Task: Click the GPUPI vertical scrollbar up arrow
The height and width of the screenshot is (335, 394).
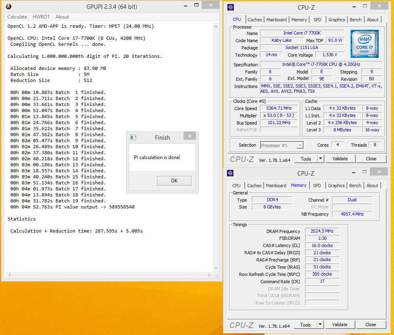Action: click(216, 27)
